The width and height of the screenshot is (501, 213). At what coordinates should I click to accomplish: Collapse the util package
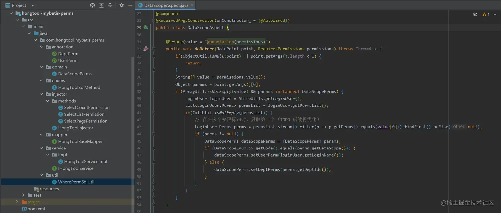[x=41, y=175]
